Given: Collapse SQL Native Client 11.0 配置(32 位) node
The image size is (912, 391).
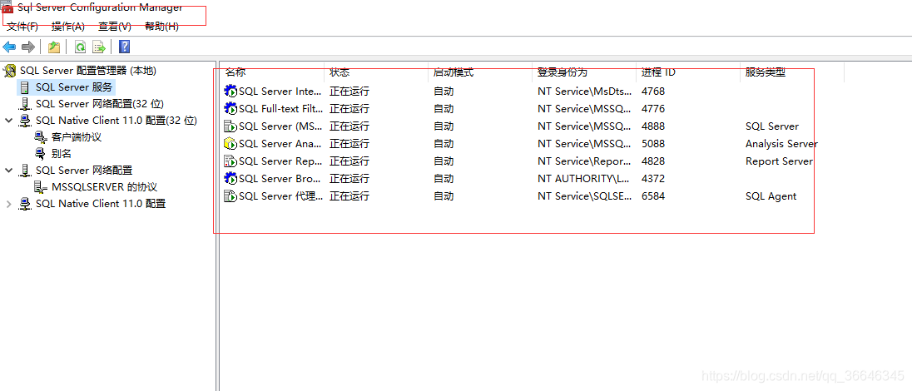Looking at the screenshot, I should (8, 121).
